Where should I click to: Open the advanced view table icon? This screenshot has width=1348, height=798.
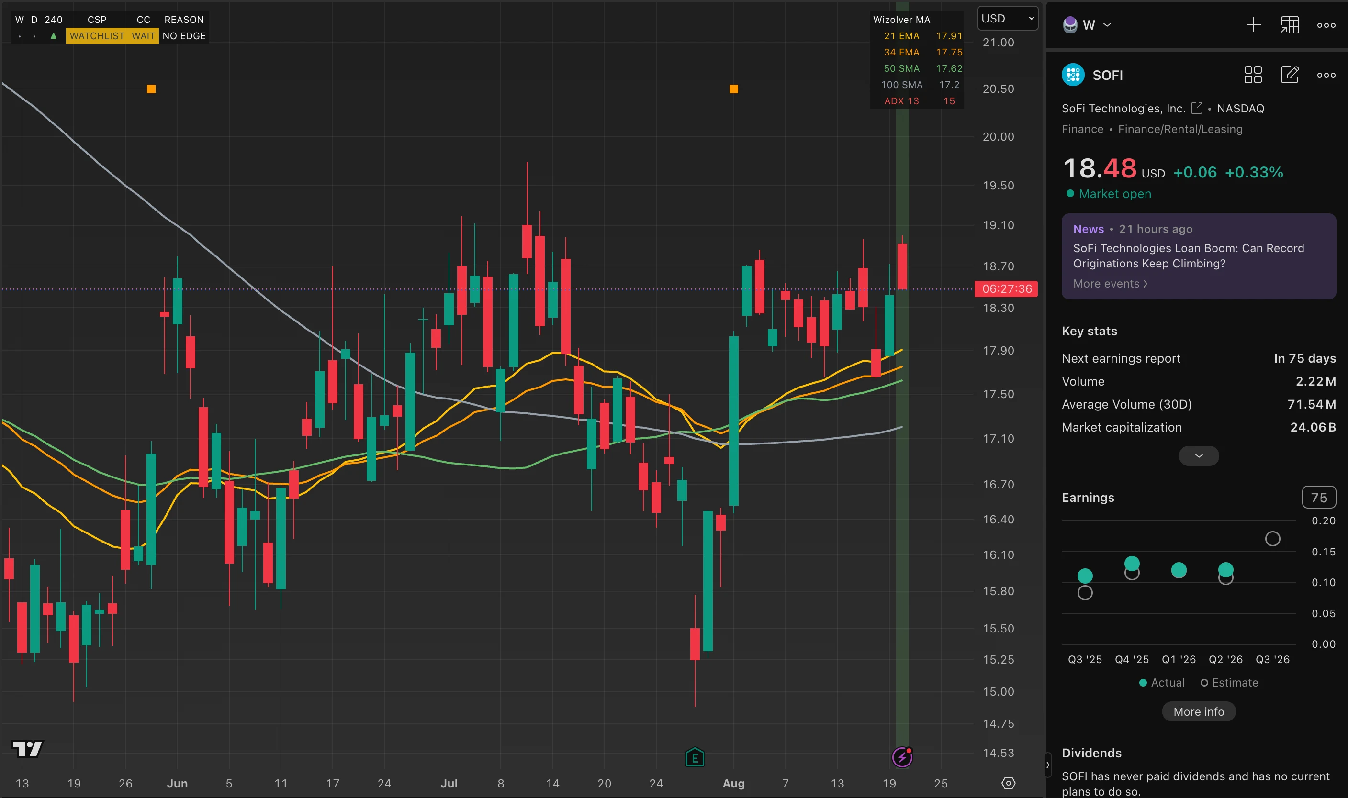[x=1290, y=25]
